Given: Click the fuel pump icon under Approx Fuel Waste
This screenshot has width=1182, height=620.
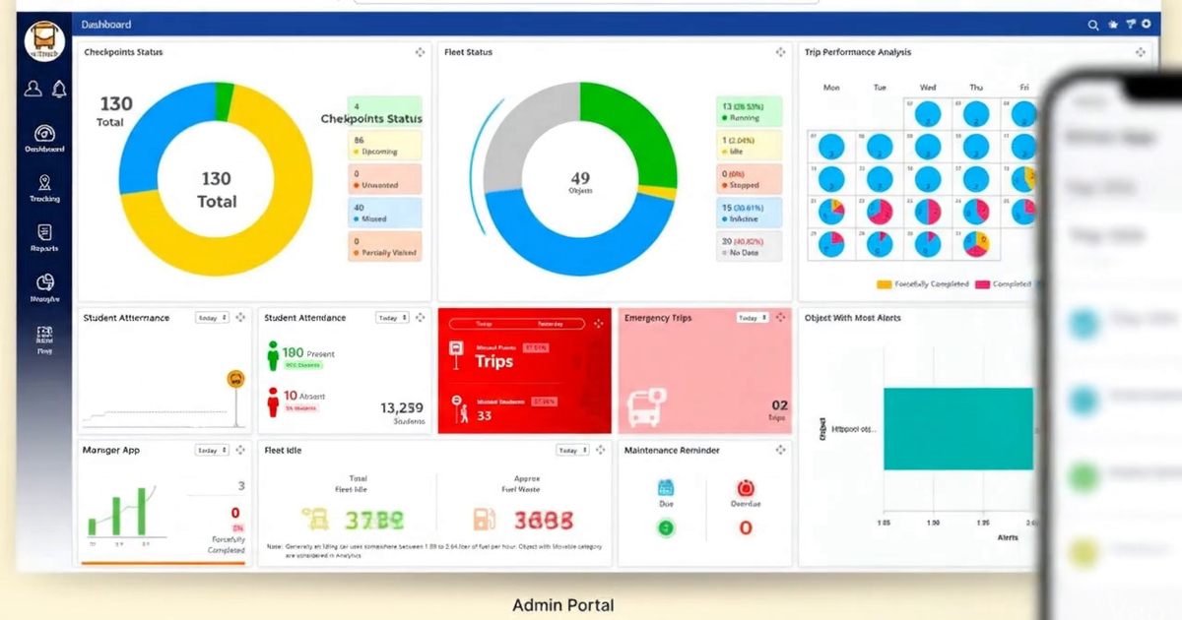Looking at the screenshot, I should pos(484,520).
